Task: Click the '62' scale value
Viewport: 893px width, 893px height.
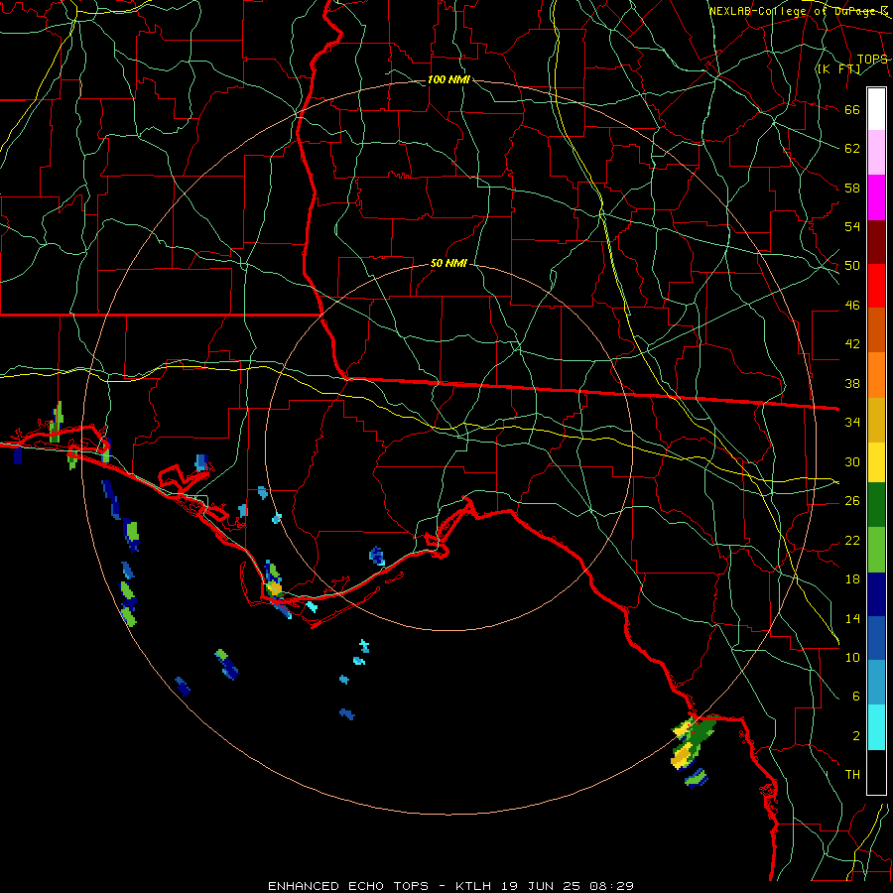Action: pyautogui.click(x=852, y=149)
